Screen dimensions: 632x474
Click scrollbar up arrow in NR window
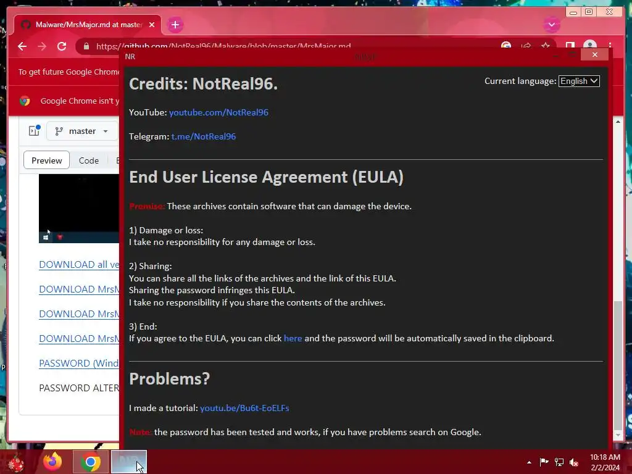pos(617,122)
